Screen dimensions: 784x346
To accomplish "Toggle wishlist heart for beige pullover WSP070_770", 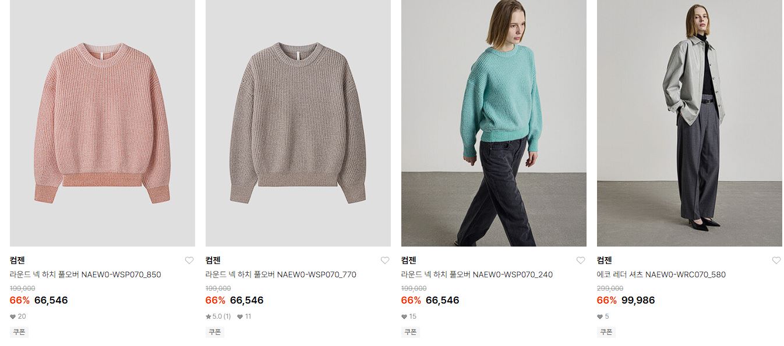I will tap(385, 261).
